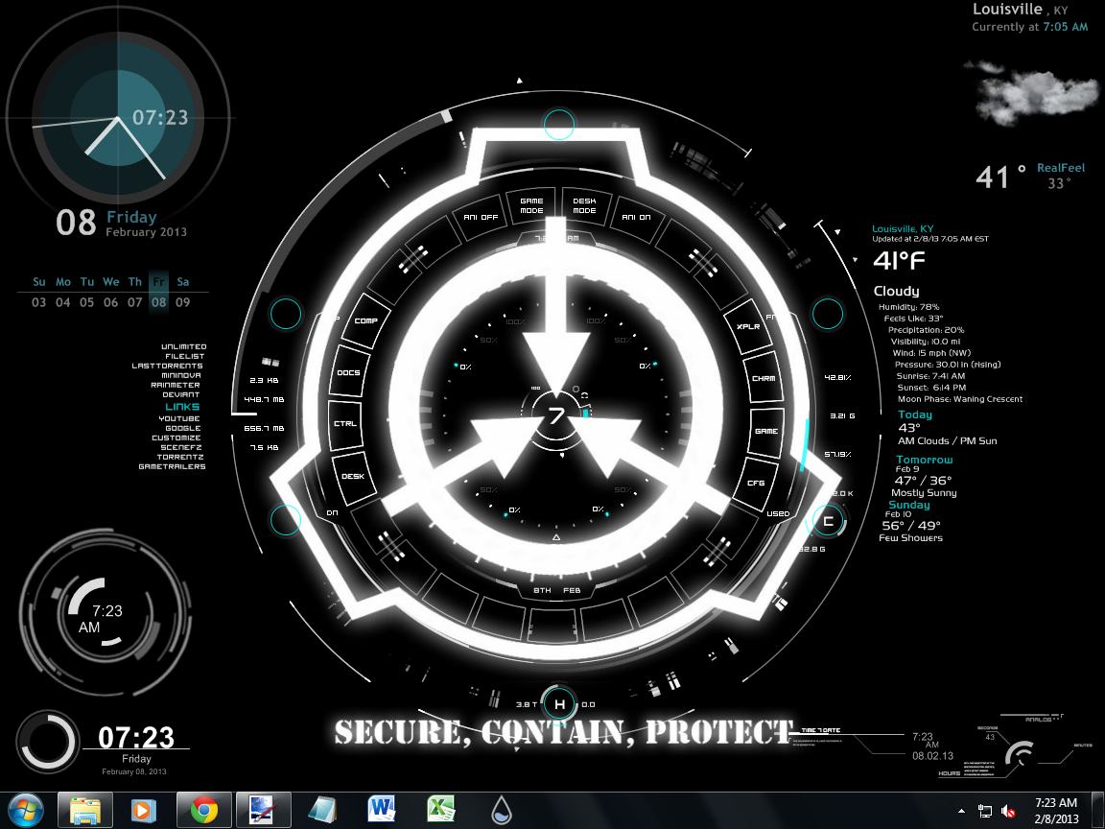
Task: Open the FILELIST link
Action: click(x=184, y=356)
